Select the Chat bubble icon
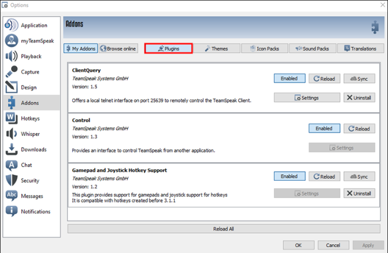This screenshot has height=253, width=388. coord(11,165)
